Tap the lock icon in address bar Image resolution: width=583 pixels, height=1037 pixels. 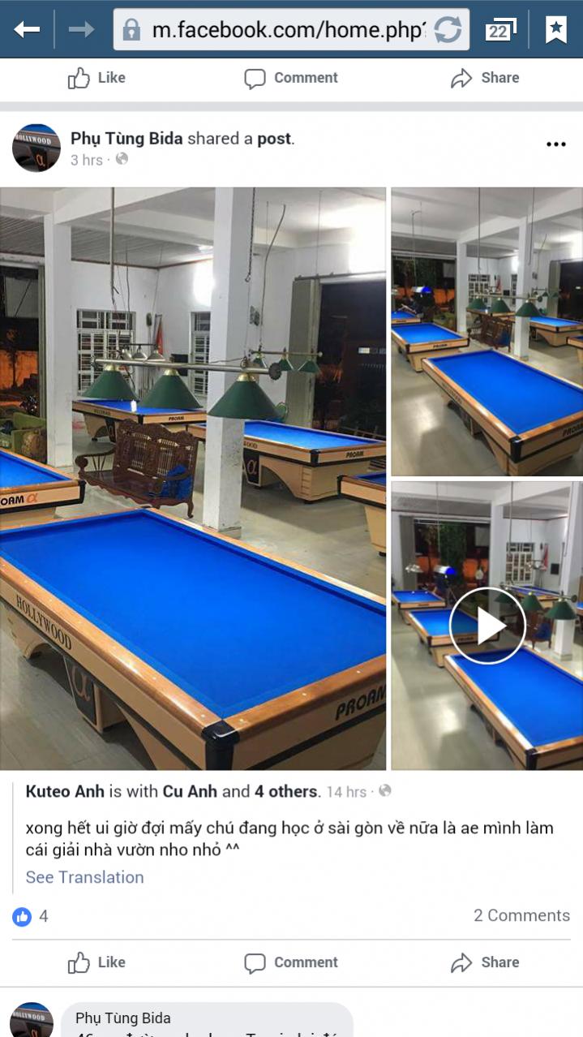(x=131, y=31)
